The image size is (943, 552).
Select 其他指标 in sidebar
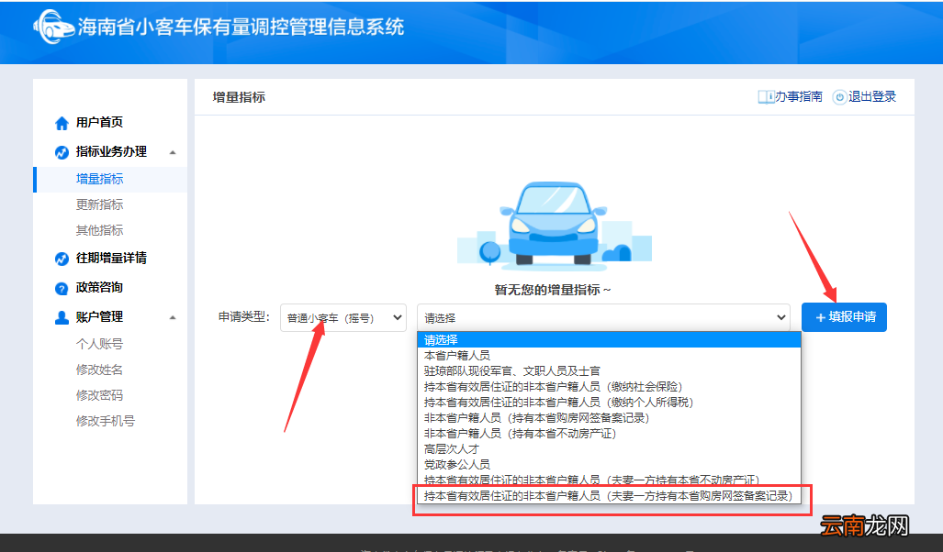click(x=99, y=231)
